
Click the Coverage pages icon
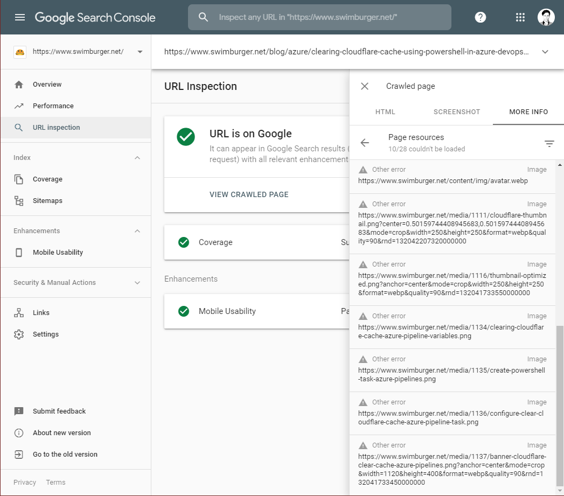point(19,179)
